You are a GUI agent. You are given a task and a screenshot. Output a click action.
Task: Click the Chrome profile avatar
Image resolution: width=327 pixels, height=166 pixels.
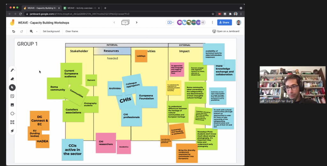(236, 14)
